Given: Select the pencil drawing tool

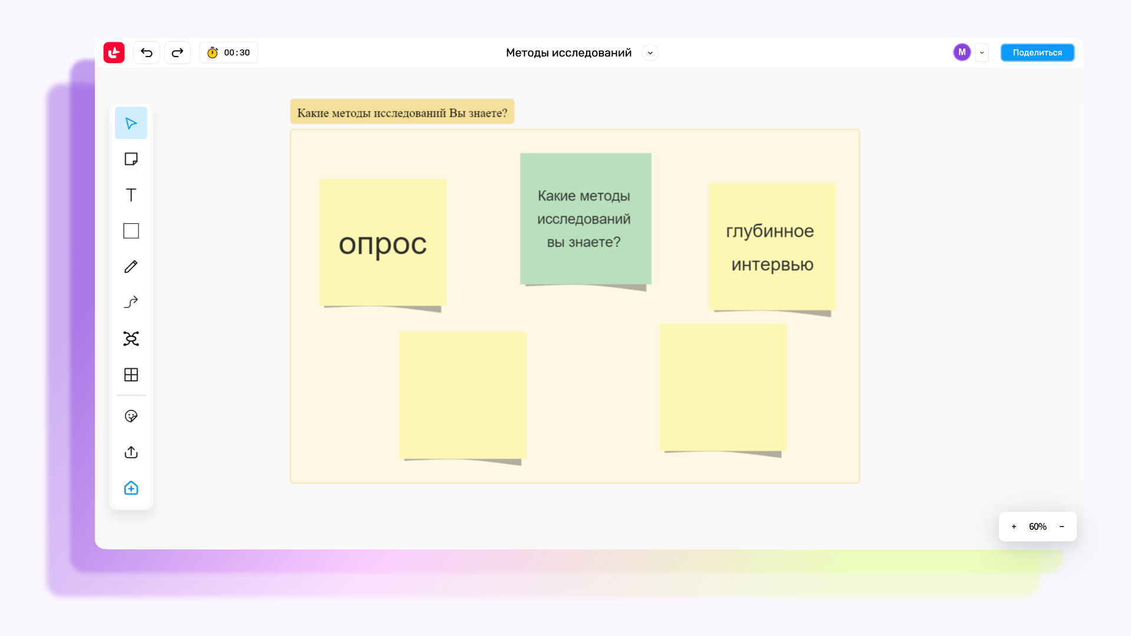Looking at the screenshot, I should (x=131, y=267).
